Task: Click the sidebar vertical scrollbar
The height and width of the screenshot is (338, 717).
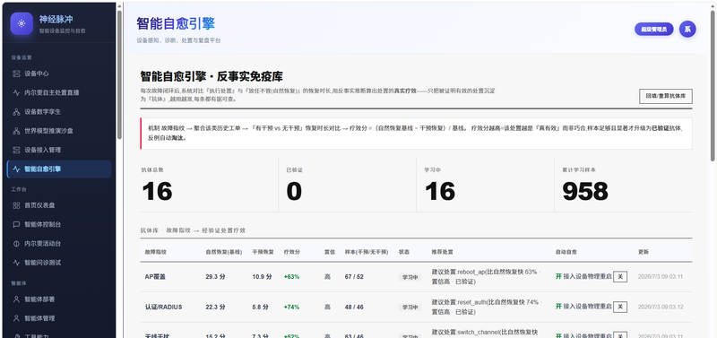Action: tap(119, 74)
